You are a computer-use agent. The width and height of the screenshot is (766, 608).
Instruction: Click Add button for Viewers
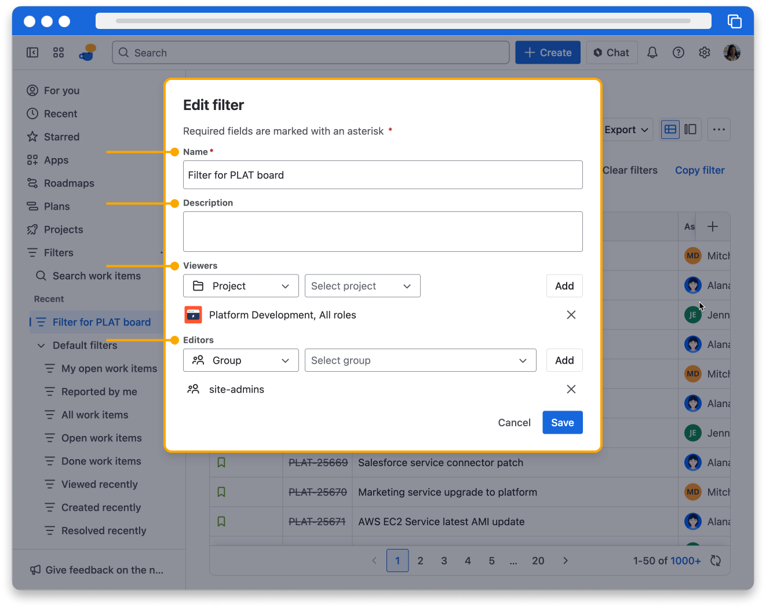pyautogui.click(x=564, y=286)
